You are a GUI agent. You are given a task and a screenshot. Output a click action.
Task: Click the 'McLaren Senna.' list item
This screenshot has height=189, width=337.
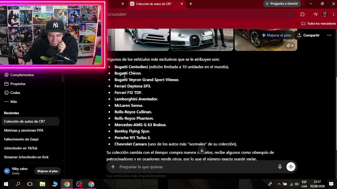[x=129, y=106]
